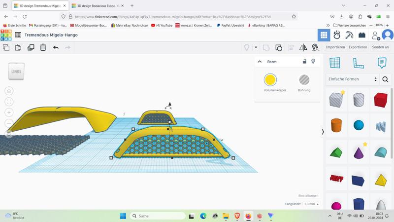Click the Exportieren button

click(358, 47)
